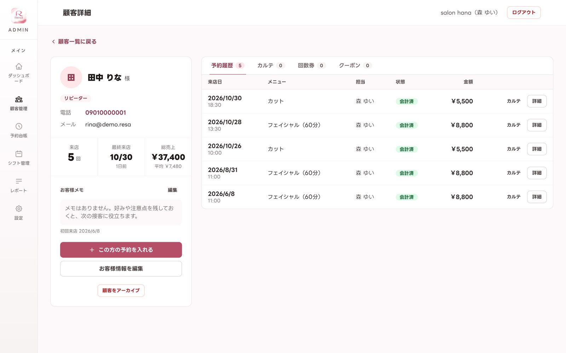This screenshot has height=353, width=566.
Task: Open 設定 gear icon in sidebar
Action: [19, 209]
